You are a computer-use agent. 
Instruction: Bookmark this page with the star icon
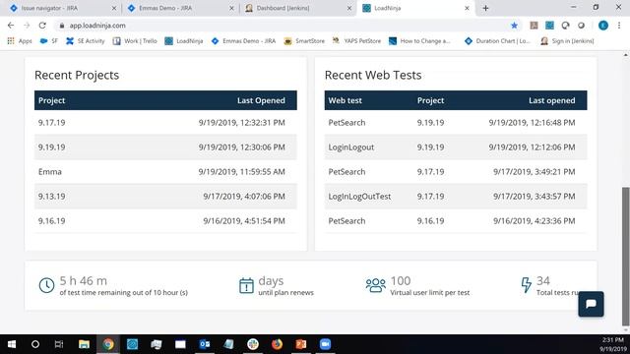point(514,26)
